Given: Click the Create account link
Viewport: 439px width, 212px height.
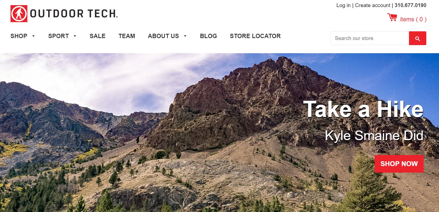Looking at the screenshot, I should click(373, 5).
